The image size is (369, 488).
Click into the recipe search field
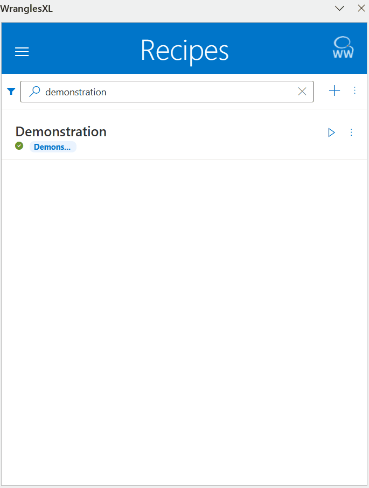coord(167,92)
